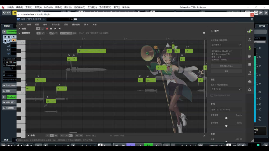Screen dimensions: 269x151
Task: Click the stop button in plugin transport
Action: pos(51,29)
